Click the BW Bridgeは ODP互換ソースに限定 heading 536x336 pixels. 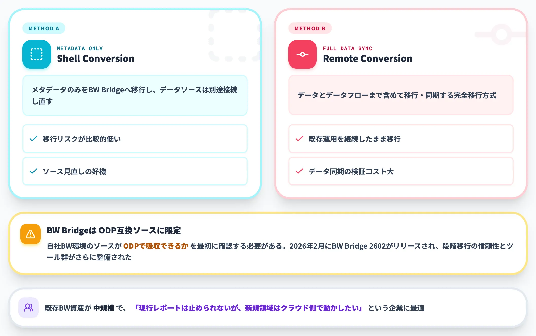114,230
